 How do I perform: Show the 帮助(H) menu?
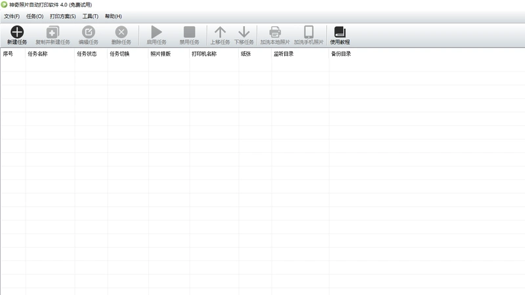(x=113, y=16)
